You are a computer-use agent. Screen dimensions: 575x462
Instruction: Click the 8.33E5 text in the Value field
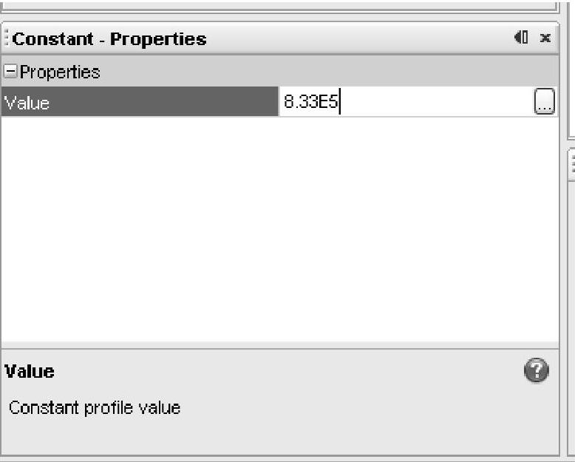[310, 101]
